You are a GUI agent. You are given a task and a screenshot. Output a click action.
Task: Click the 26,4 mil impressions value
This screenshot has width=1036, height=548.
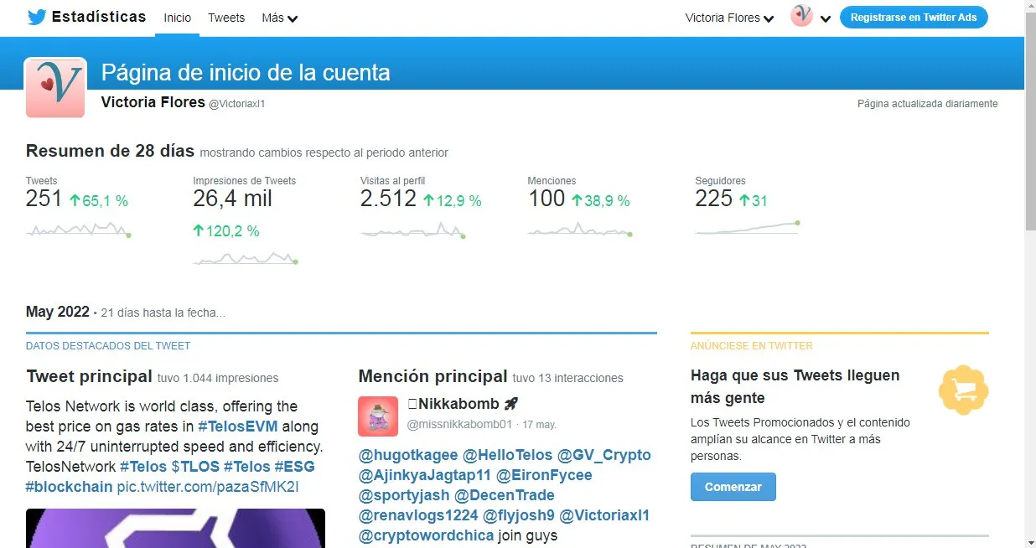(x=232, y=199)
